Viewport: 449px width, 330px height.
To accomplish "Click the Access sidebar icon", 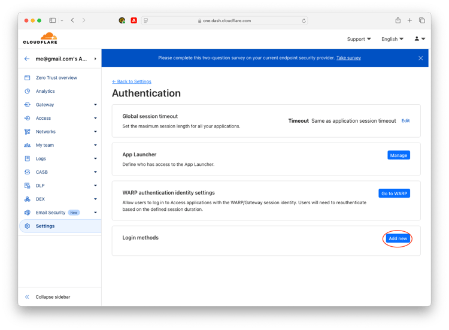I will (x=27, y=118).
